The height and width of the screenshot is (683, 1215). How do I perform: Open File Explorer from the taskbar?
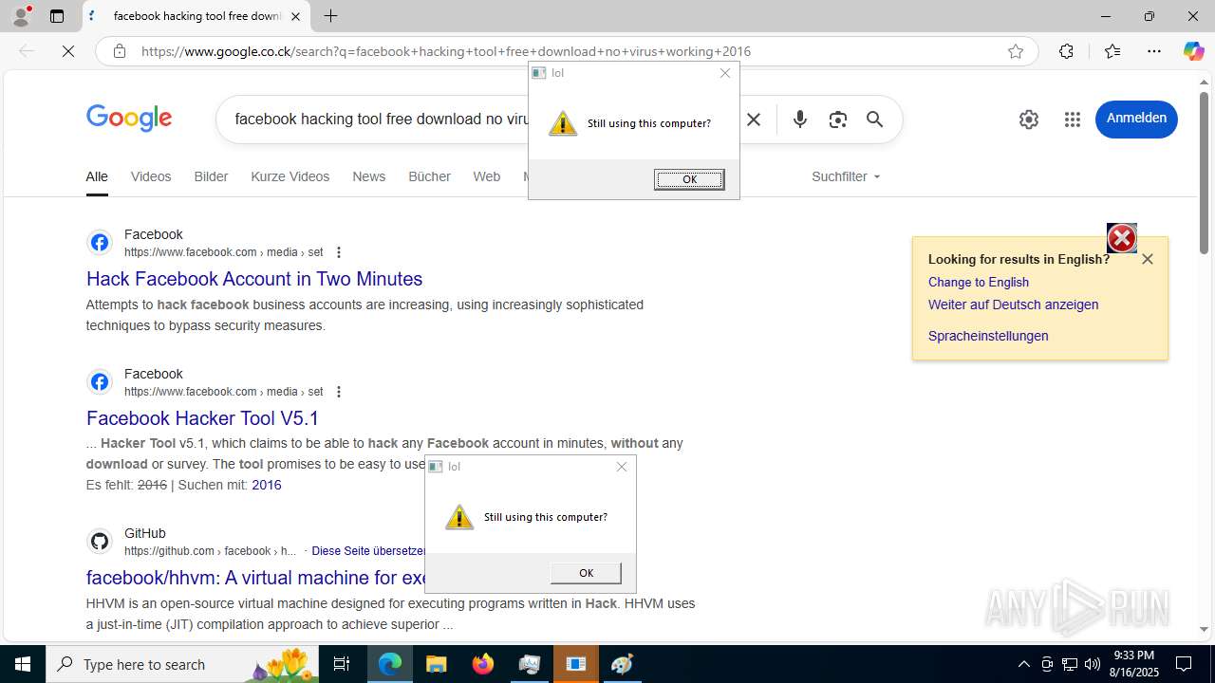point(437,664)
